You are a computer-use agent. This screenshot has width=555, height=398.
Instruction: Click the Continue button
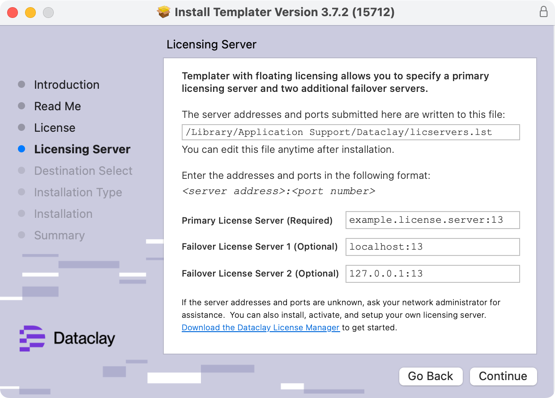(503, 376)
